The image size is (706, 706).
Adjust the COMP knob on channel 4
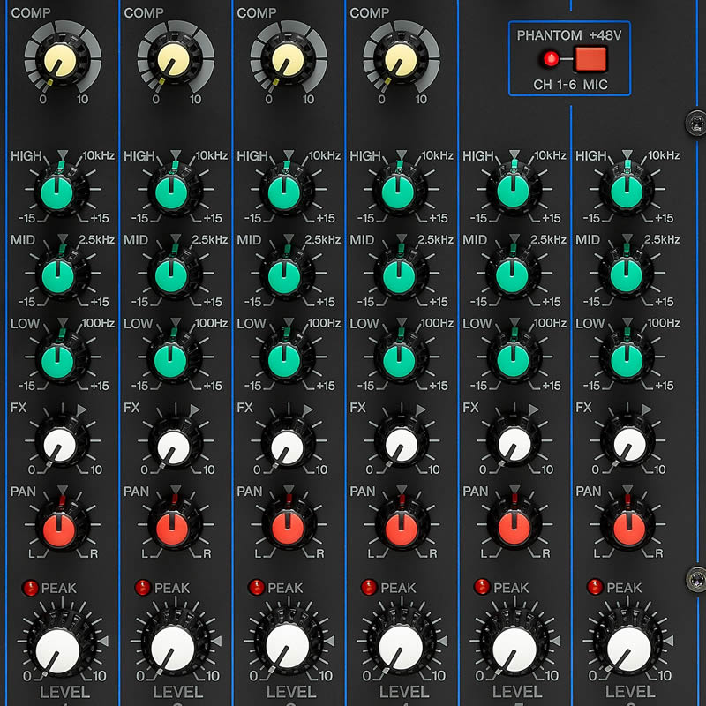pyautogui.click(x=400, y=61)
